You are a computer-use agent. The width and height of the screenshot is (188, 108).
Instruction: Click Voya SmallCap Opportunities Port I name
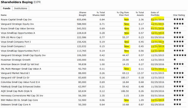pyautogui.click(x=20, y=51)
